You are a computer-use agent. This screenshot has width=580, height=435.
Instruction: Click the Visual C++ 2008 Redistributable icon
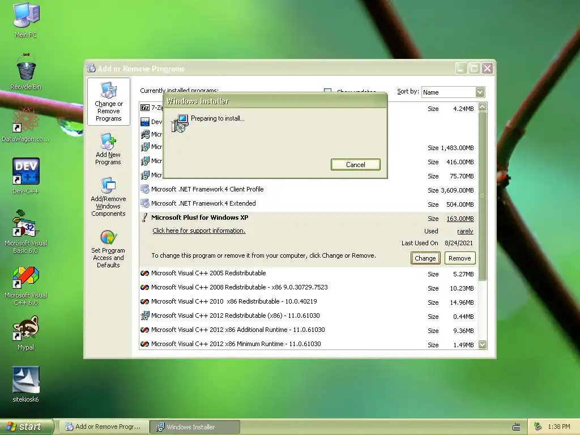(144, 287)
